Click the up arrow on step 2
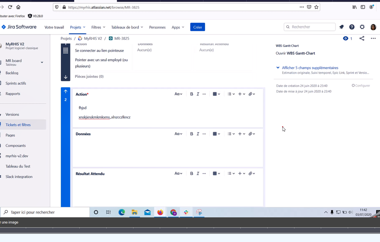380x242 pixels. (x=65, y=92)
